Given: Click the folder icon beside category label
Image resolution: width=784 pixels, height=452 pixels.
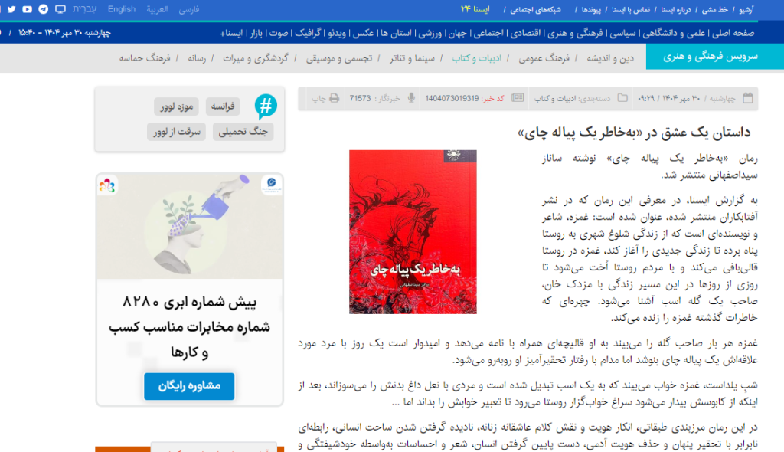Looking at the screenshot, I should [x=622, y=99].
